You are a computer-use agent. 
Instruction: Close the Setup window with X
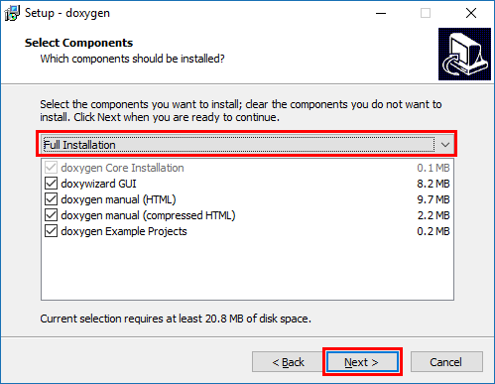click(x=471, y=13)
